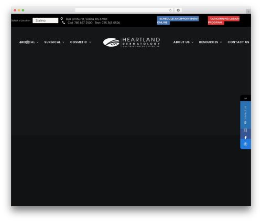Click the browser reload icon
This screenshot has height=222, width=262.
tap(170, 10)
